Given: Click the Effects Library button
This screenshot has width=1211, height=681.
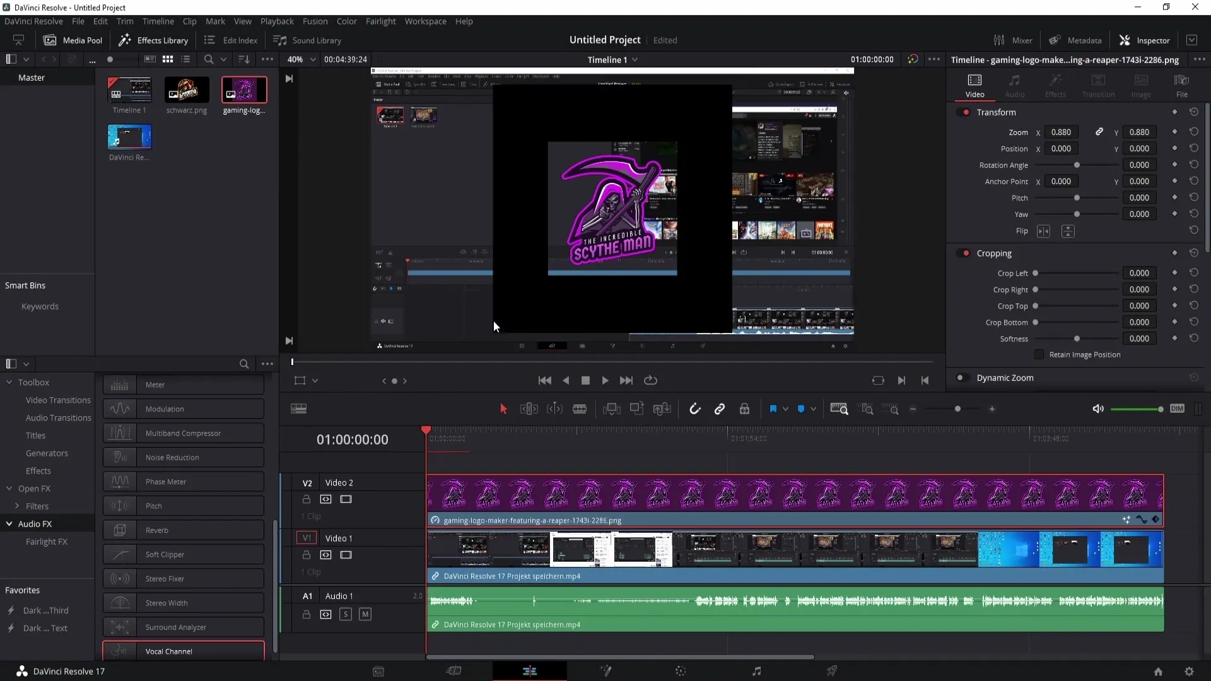Looking at the screenshot, I should pyautogui.click(x=153, y=40).
